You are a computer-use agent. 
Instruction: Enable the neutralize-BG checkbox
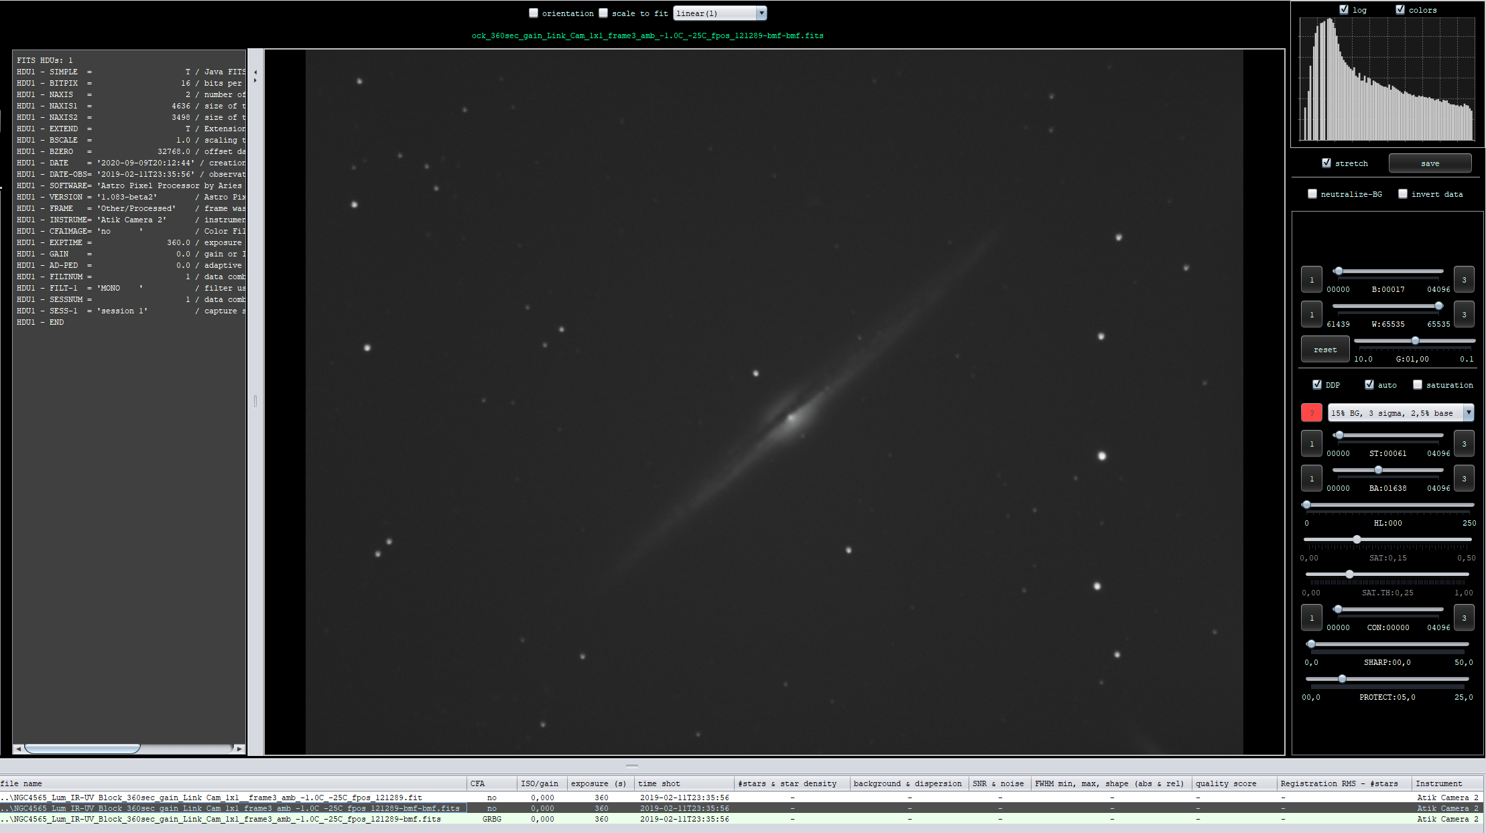pos(1312,194)
